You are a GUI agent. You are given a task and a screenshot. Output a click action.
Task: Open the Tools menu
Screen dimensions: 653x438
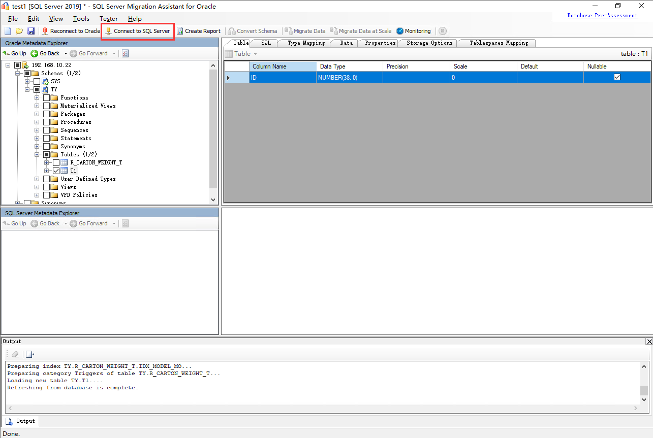coord(81,19)
